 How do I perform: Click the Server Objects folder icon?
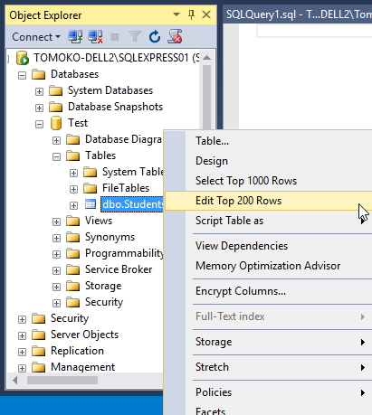click(39, 335)
